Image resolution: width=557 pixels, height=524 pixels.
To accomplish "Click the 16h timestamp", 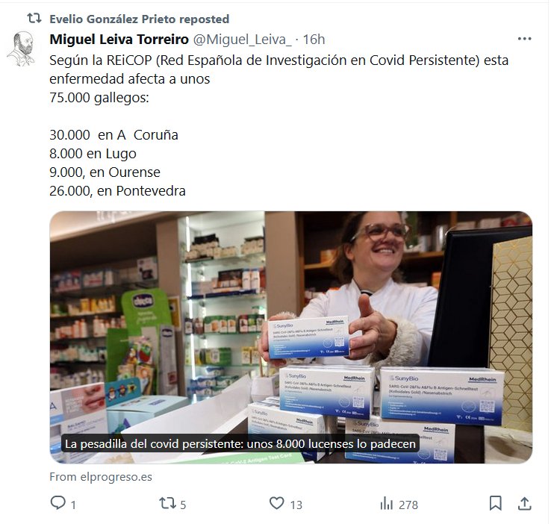I will [314, 39].
